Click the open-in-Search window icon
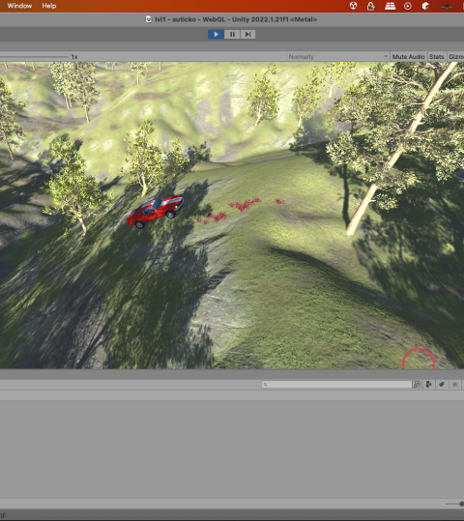The width and height of the screenshot is (464, 521). [x=417, y=385]
